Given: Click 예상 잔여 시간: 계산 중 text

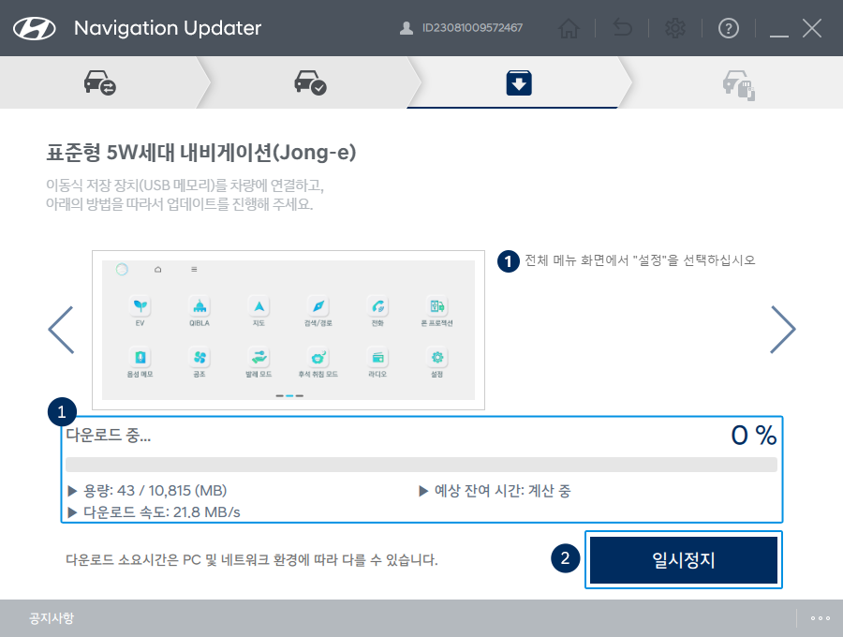Looking at the screenshot, I should tap(502, 491).
